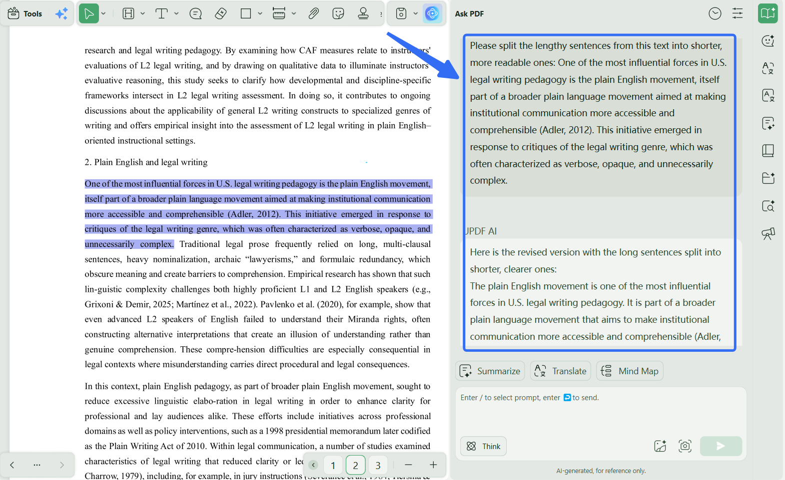Expand the Text tool dropdown arrow
This screenshot has height=480, width=785.
click(176, 13)
